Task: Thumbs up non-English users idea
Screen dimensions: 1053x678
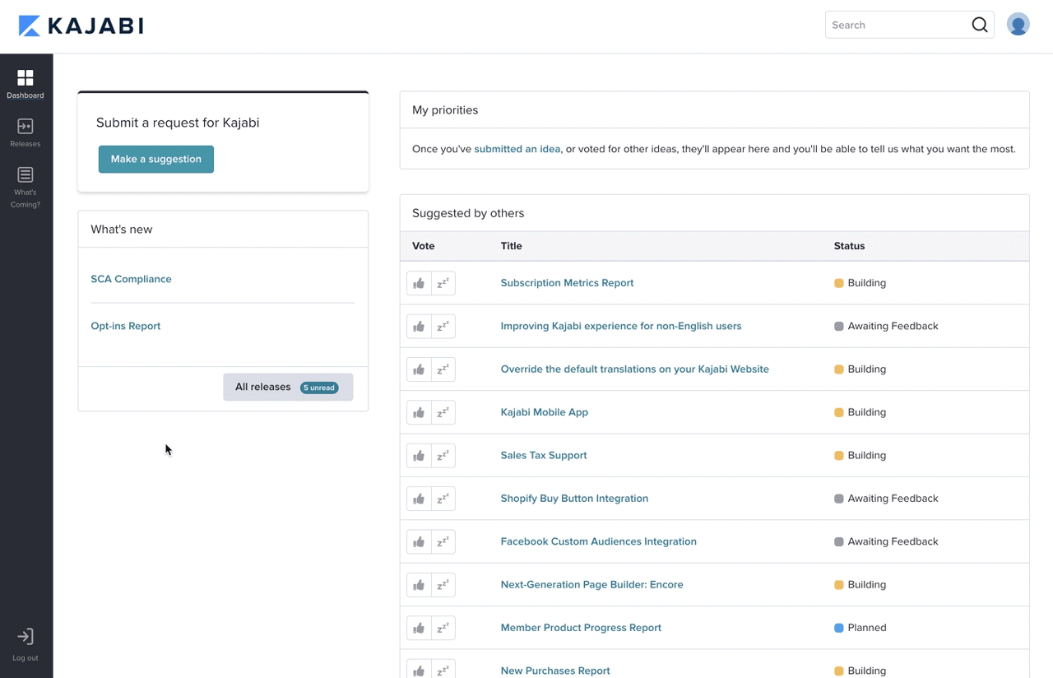Action: (419, 327)
